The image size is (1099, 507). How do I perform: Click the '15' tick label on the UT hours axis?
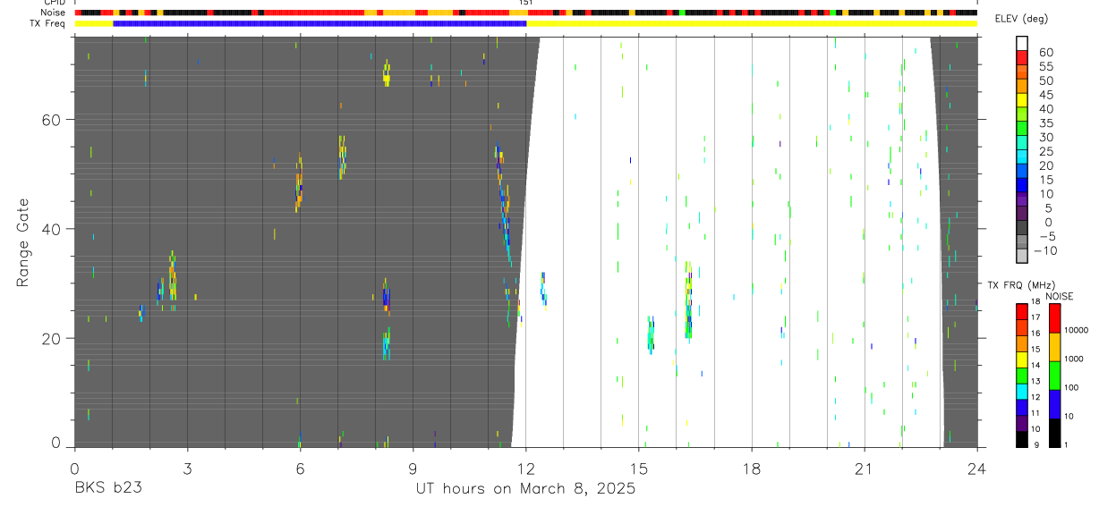click(638, 469)
